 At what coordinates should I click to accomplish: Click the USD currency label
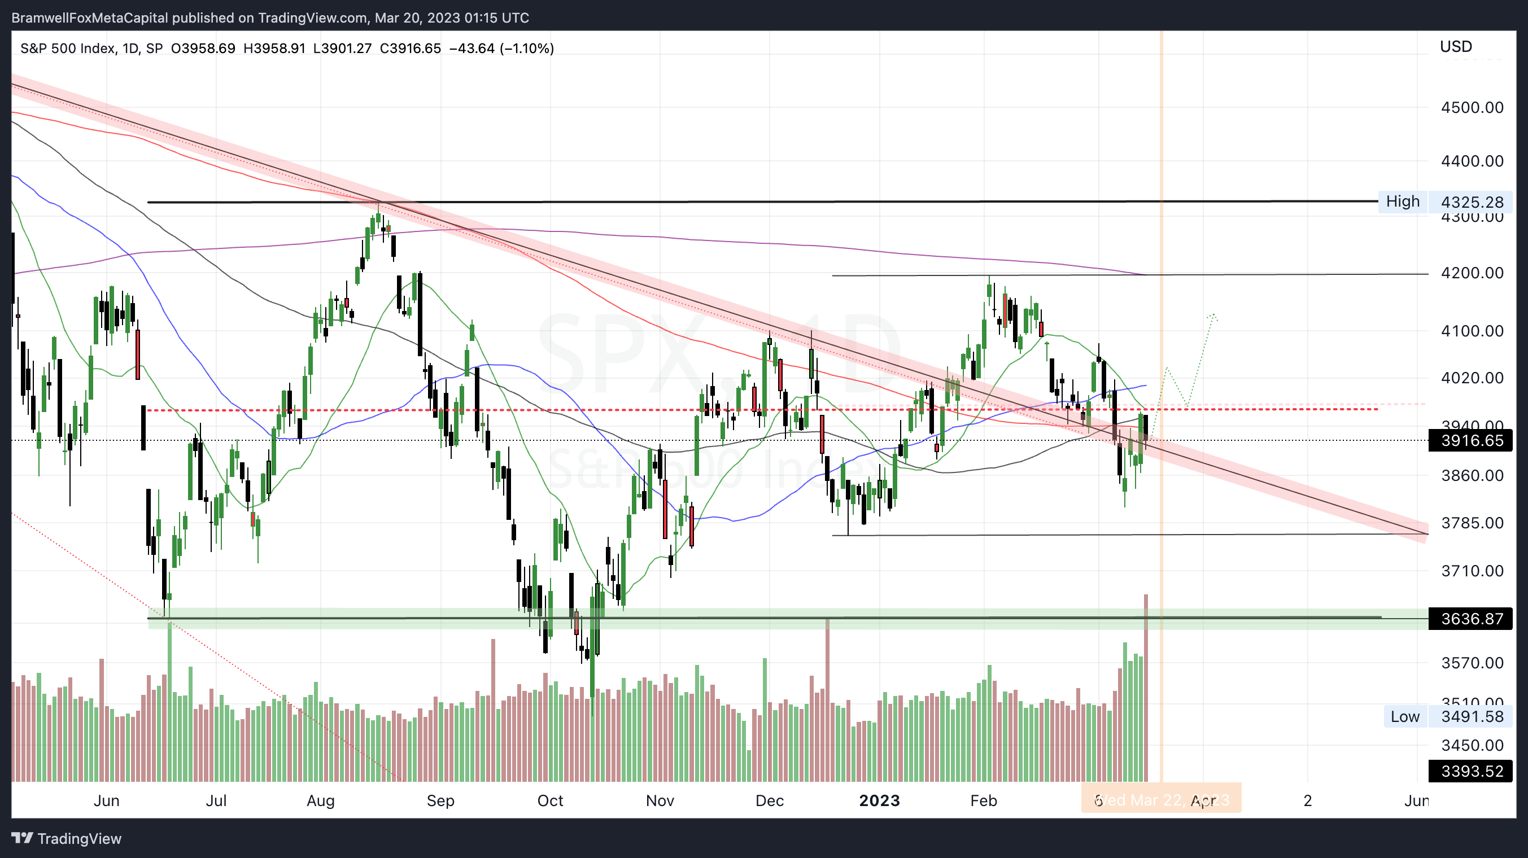point(1456,46)
